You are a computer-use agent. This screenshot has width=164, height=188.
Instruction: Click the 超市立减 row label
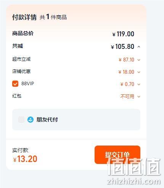click(x=21, y=59)
